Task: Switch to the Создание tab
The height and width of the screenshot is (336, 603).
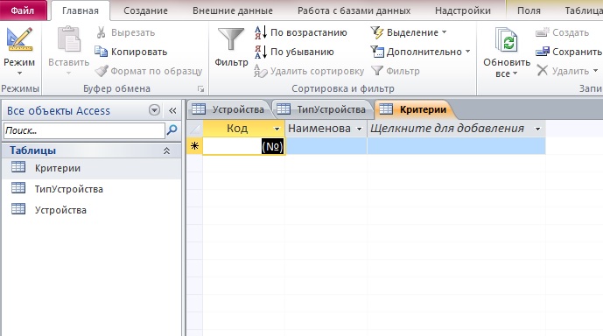Action: point(145,10)
